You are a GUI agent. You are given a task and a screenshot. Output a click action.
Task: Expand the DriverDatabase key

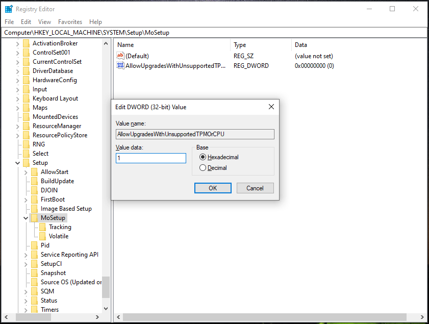tap(18, 71)
